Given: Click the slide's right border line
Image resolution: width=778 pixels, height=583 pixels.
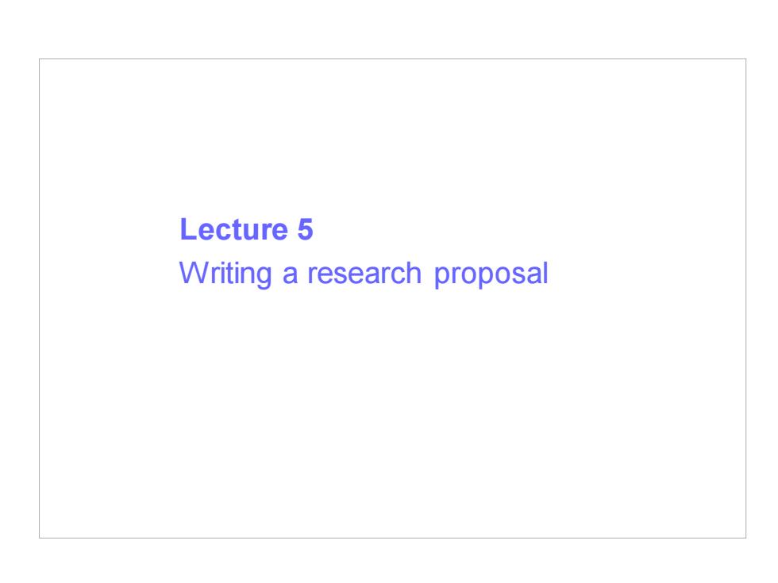Looking at the screenshot, I should pyautogui.click(x=745, y=297).
